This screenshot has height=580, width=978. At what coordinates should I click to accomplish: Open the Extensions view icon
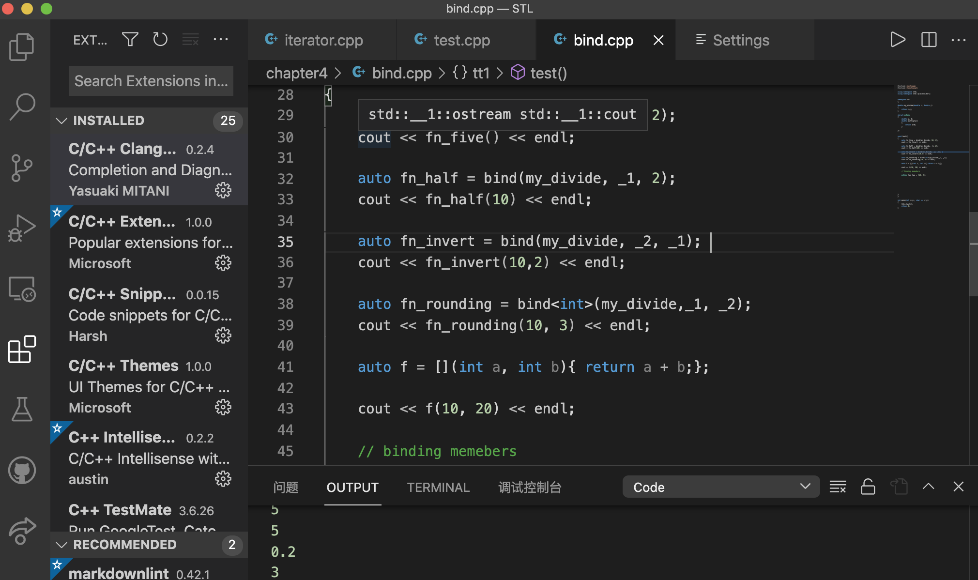tap(22, 349)
